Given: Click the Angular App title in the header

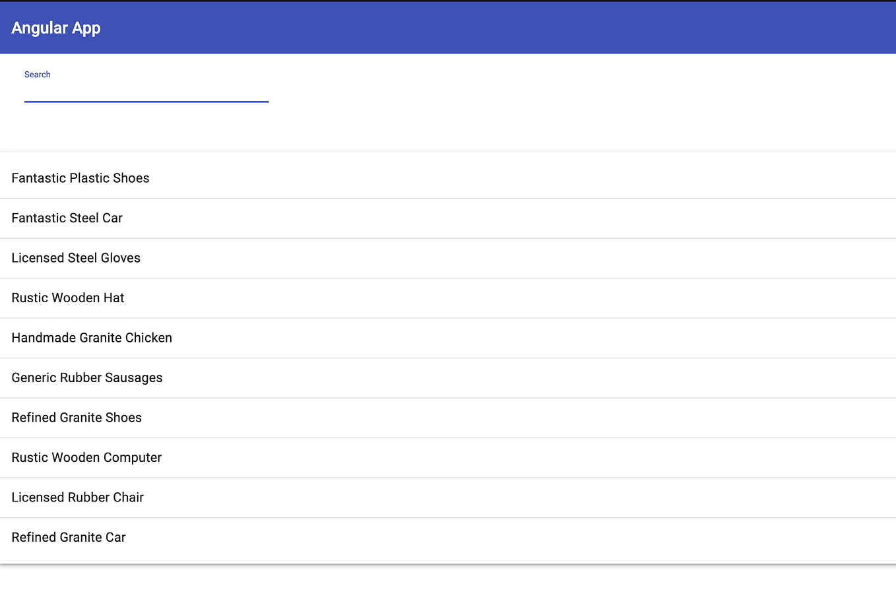Looking at the screenshot, I should (x=56, y=28).
